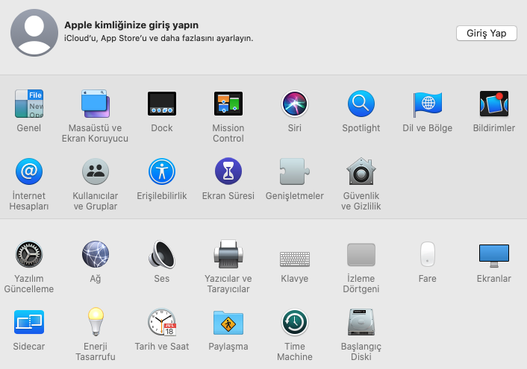527x369 pixels.
Task: Click the Apple ID profile avatar
Action: (34, 34)
